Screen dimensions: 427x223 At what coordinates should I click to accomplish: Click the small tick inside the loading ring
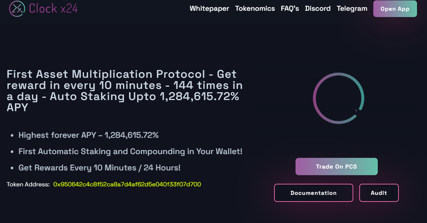tap(356, 110)
